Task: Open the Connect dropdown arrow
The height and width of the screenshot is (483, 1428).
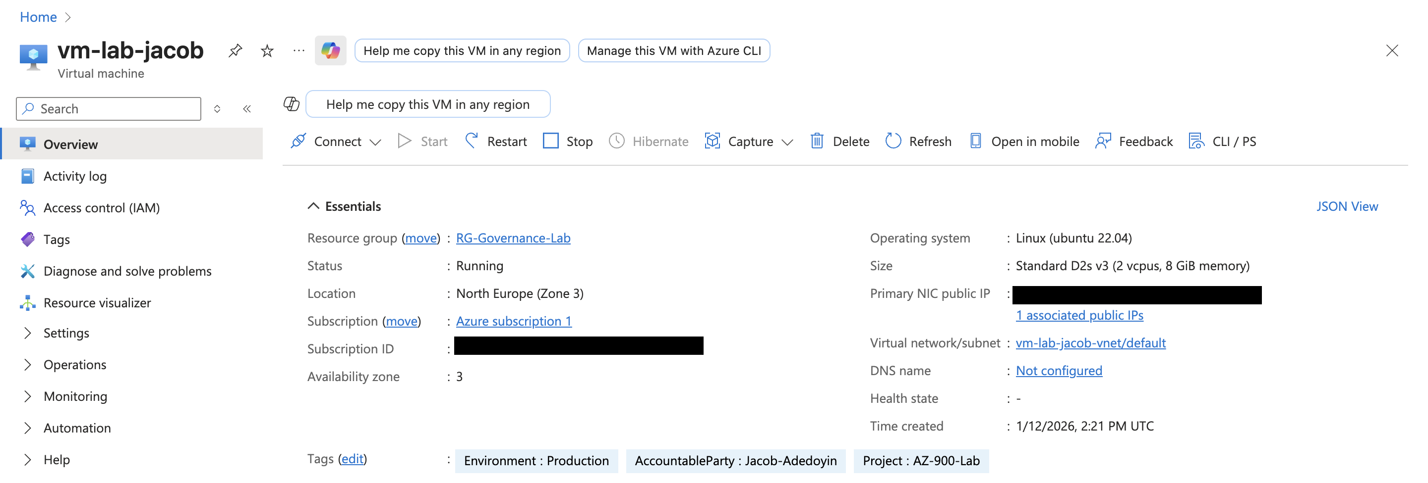Action: coord(375,142)
